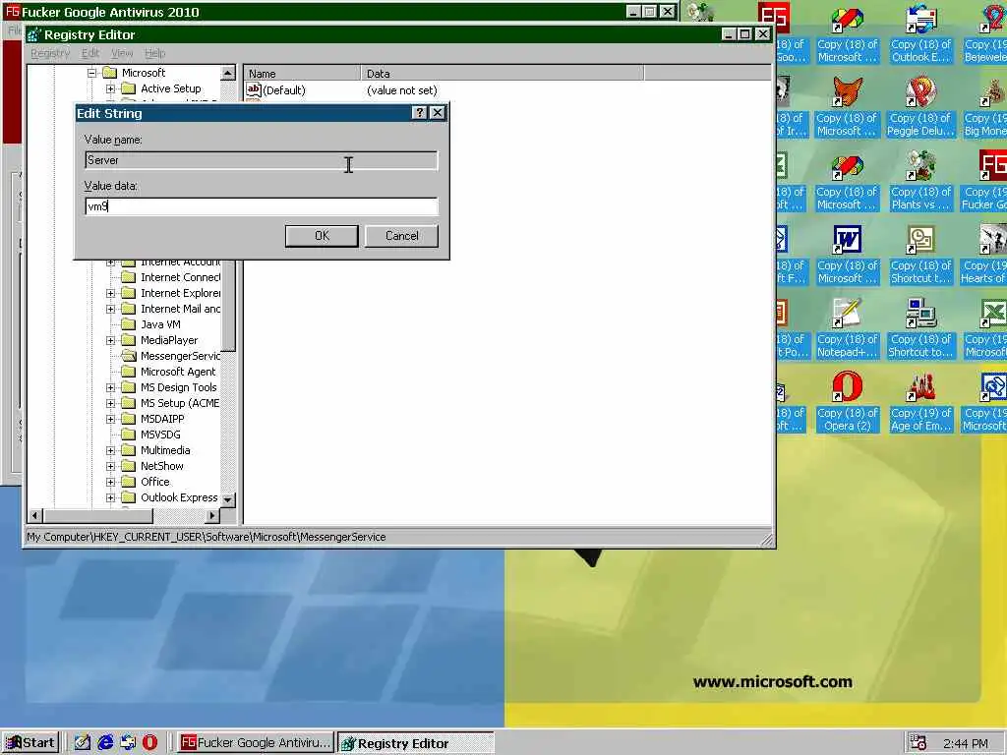Select the MessengerService key

click(180, 356)
